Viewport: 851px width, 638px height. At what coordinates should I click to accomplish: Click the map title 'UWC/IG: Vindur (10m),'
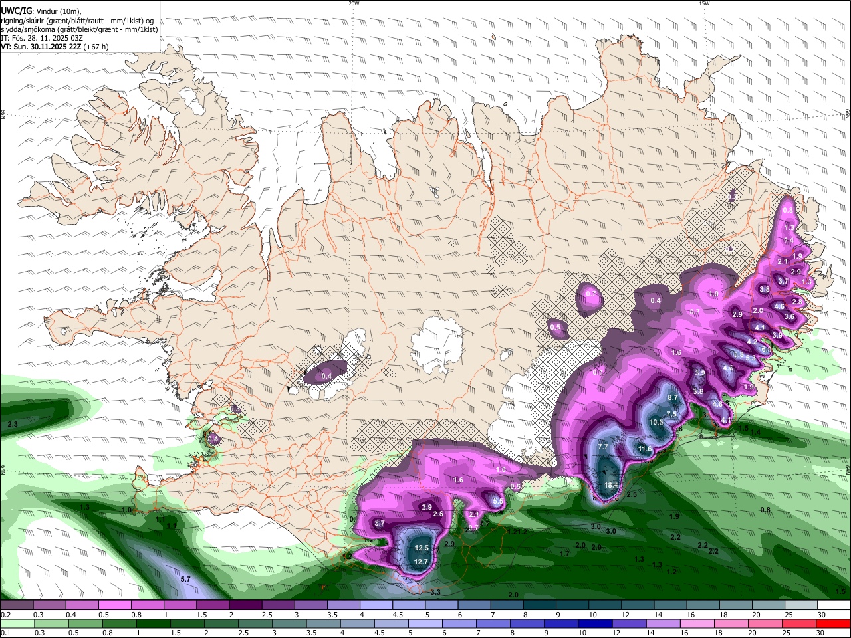pyautogui.click(x=41, y=10)
